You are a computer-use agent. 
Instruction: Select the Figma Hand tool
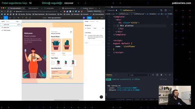[x=26, y=18]
